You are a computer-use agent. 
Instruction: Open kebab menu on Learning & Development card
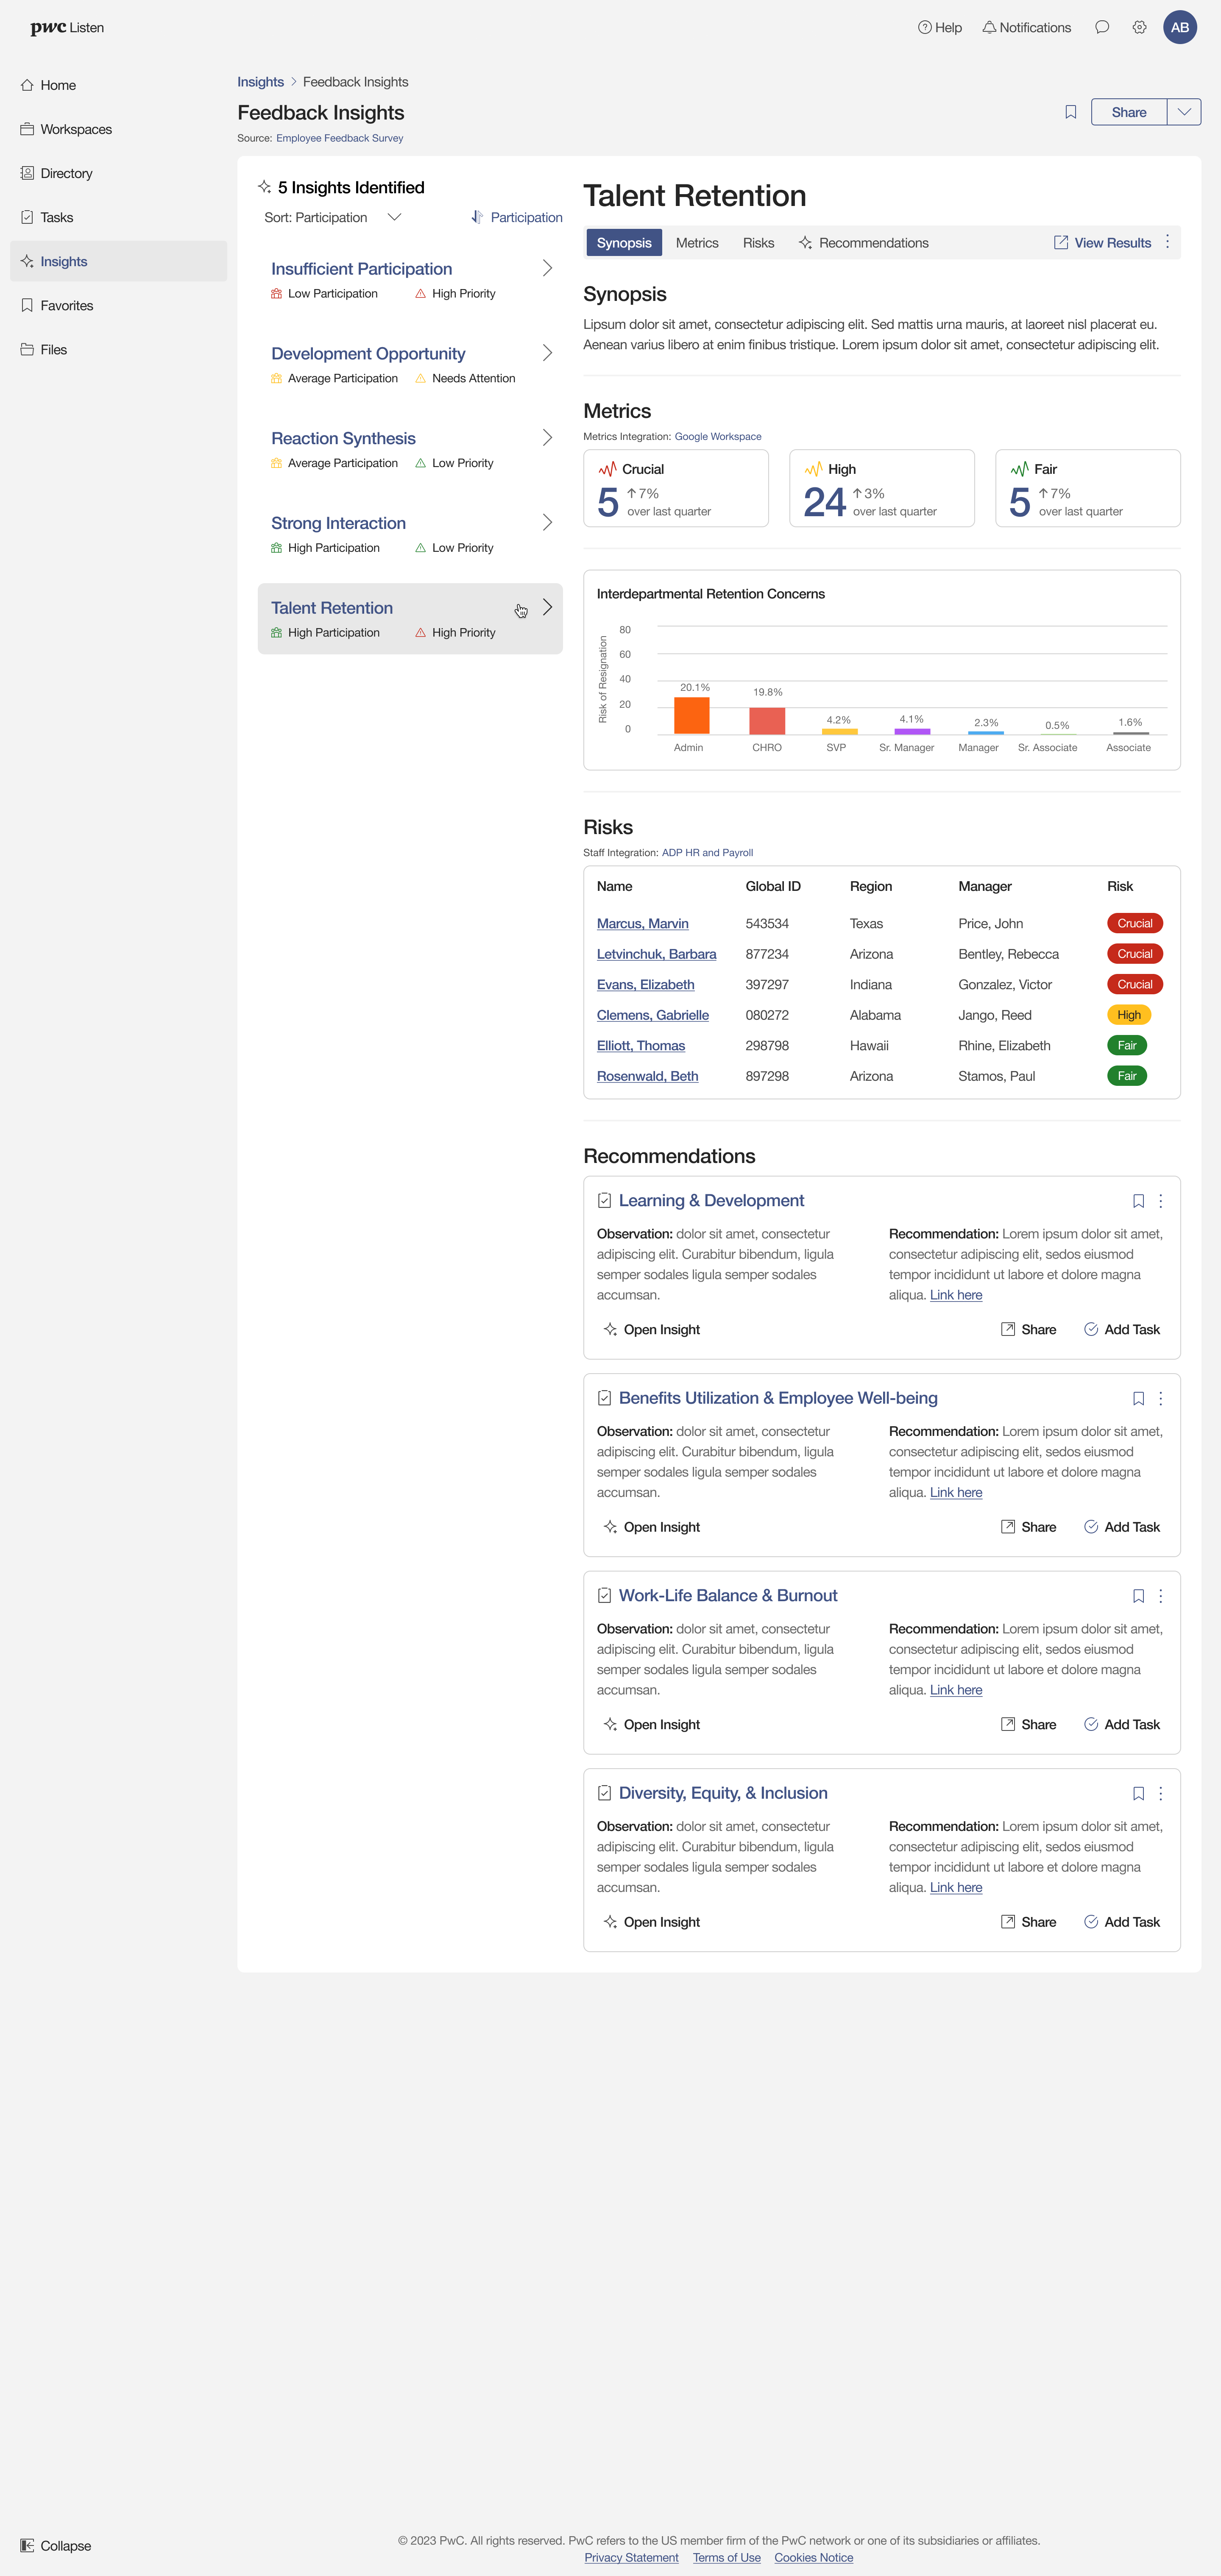click(1160, 1201)
